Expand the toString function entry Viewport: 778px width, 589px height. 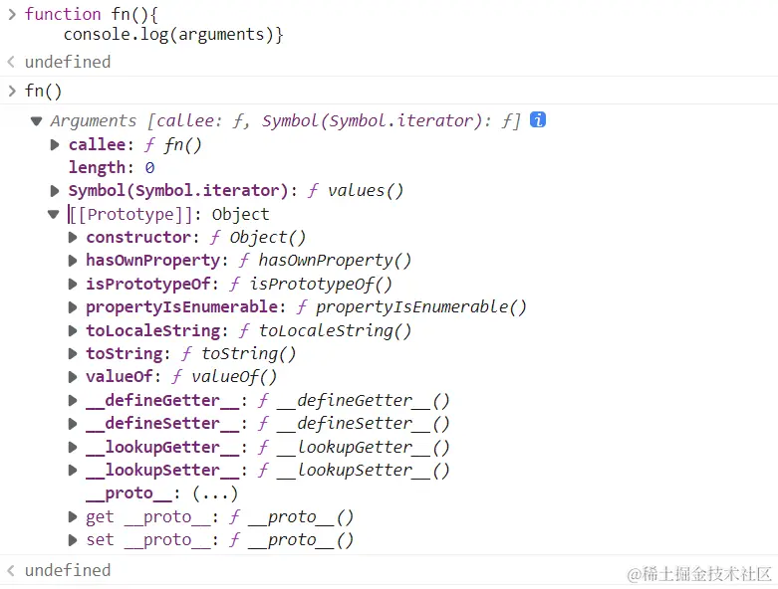tap(73, 353)
